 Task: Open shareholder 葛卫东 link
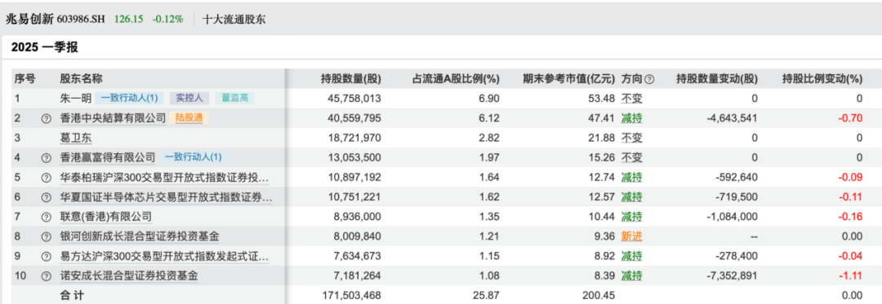click(75, 138)
